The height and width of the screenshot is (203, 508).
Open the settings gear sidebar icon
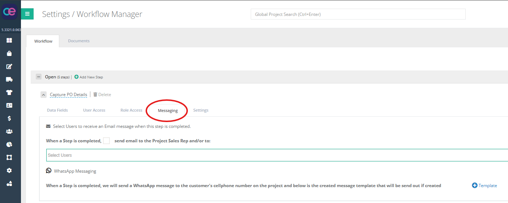click(9, 170)
